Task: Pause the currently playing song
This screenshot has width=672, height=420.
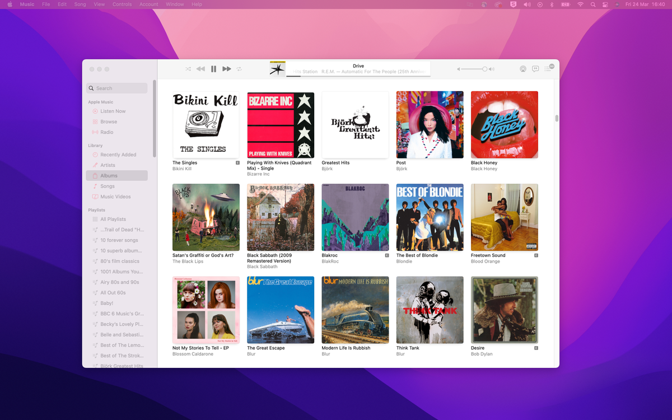Action: point(213,69)
